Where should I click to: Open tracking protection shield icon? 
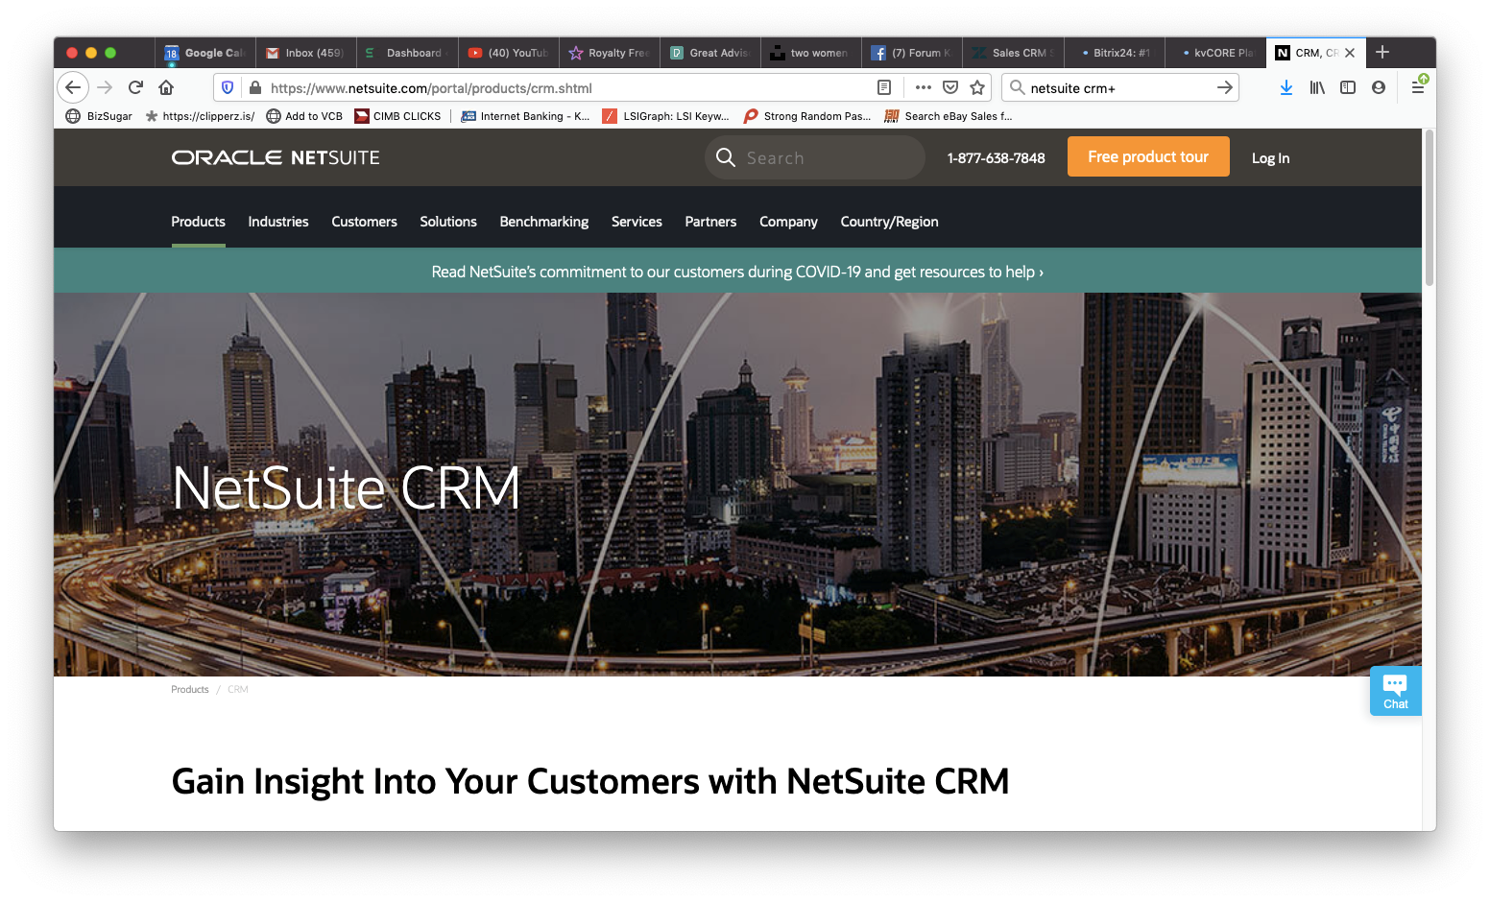(x=228, y=87)
